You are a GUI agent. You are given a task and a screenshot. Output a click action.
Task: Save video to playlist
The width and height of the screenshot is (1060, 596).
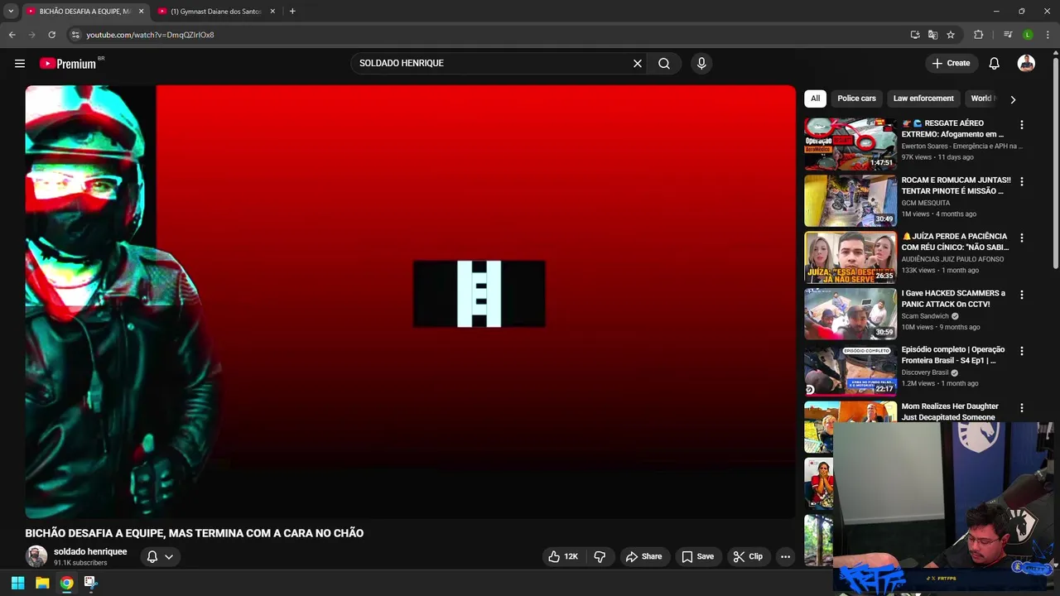[x=697, y=556]
